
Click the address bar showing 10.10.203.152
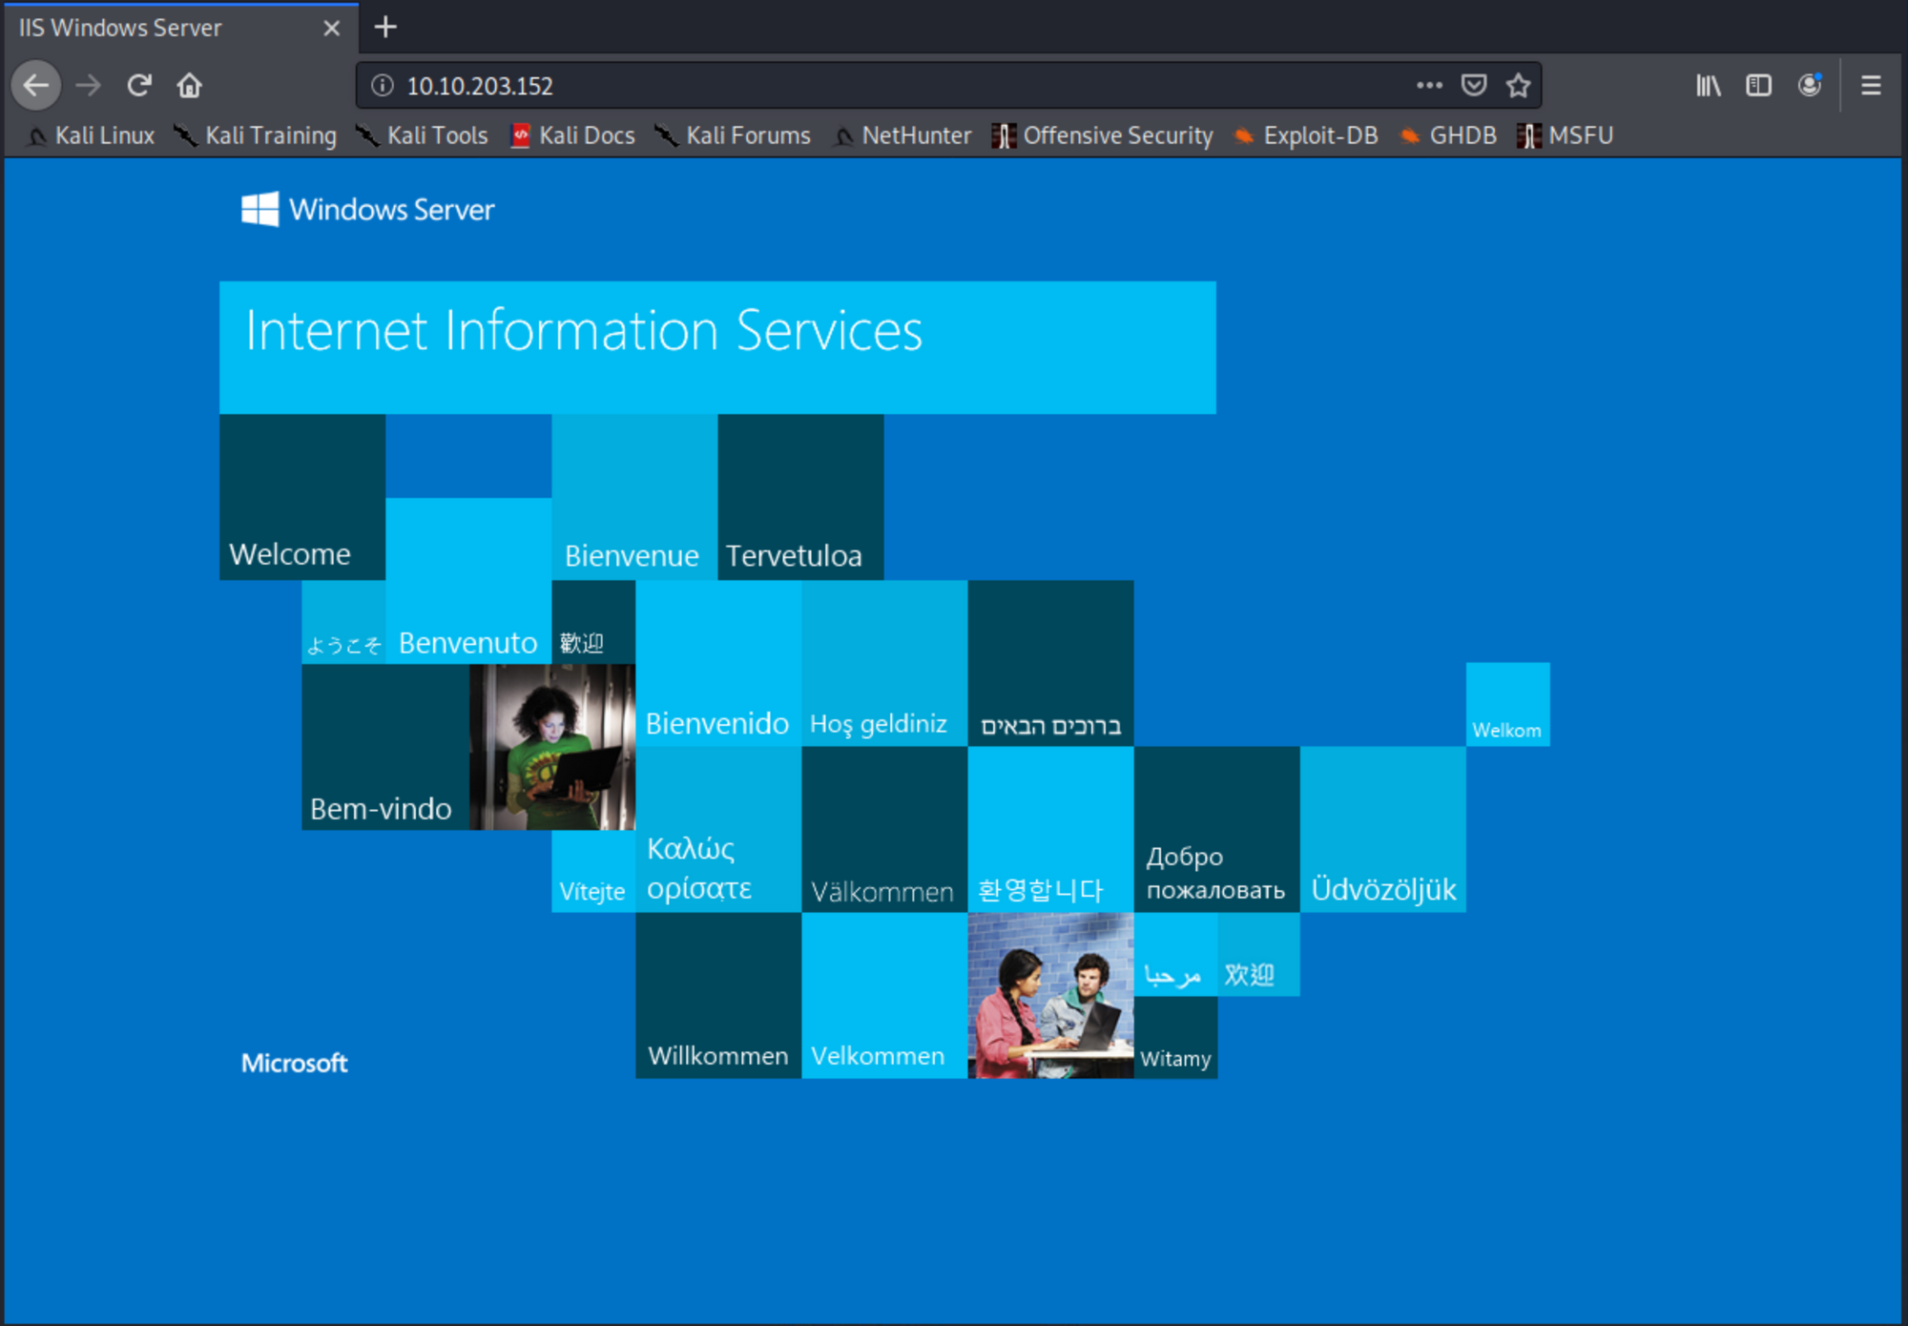(x=859, y=86)
